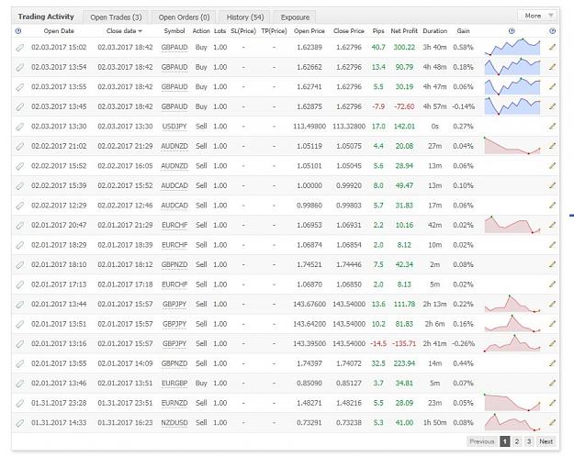The width and height of the screenshot is (574, 457).
Task: Open the Open Orders (0) tab
Action: 184,17
